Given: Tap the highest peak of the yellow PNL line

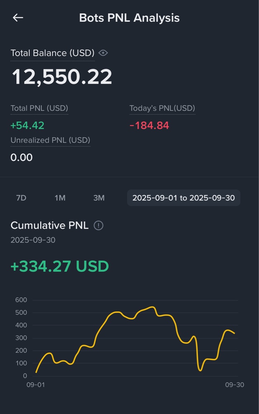Looking at the screenshot, I should click(152, 307).
